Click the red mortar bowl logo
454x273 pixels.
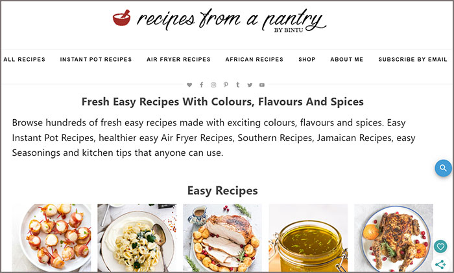122,18
